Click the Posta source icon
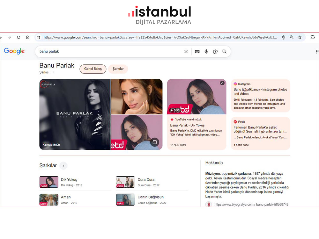Screen dimensions: 319x239 click(235, 122)
